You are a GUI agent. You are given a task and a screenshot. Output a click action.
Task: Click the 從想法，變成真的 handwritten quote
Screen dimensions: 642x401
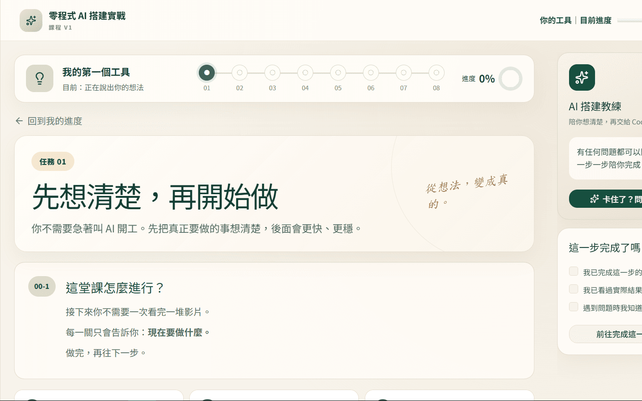(468, 191)
